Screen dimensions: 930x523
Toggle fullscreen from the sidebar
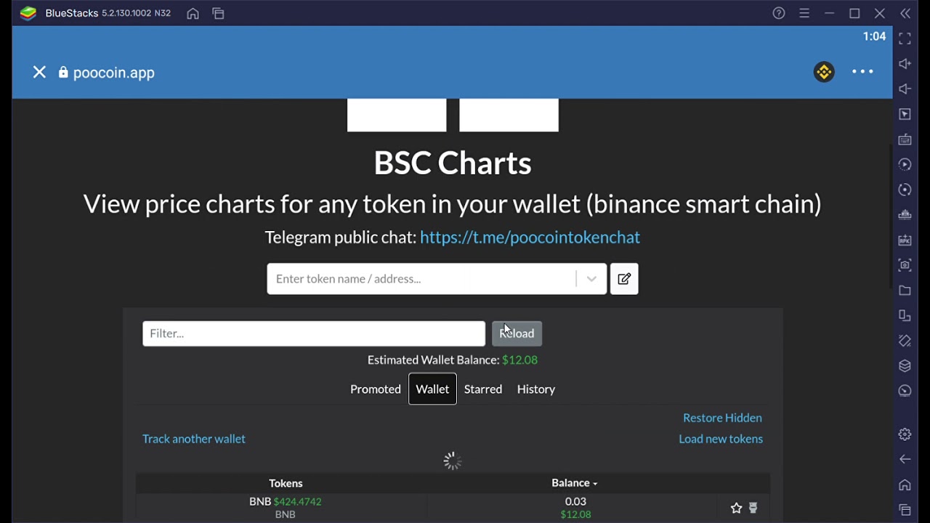click(905, 39)
